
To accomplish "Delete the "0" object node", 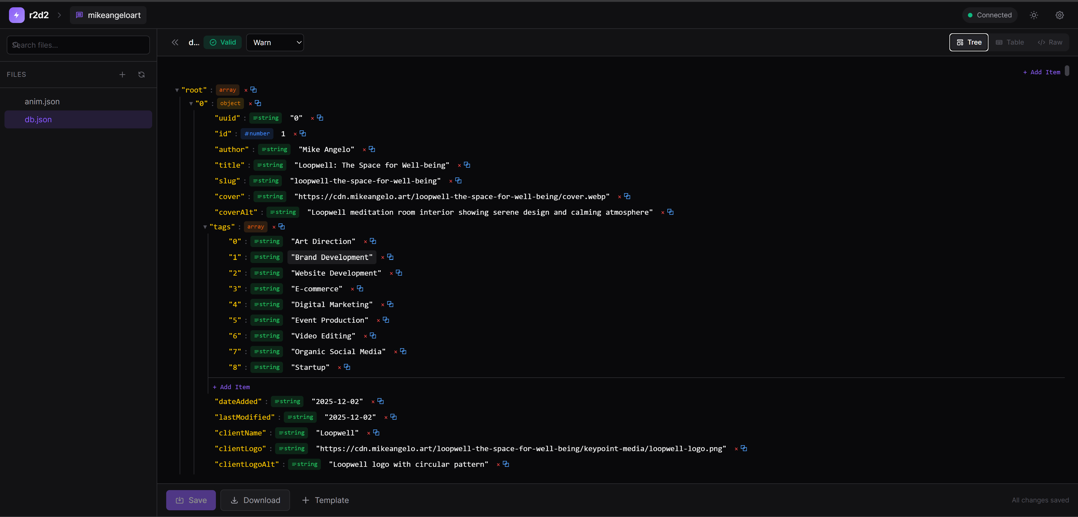I will [x=250, y=104].
